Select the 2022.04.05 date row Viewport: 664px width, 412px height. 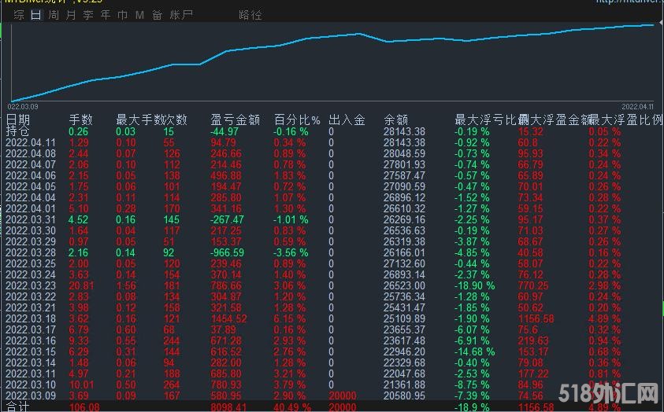31,186
